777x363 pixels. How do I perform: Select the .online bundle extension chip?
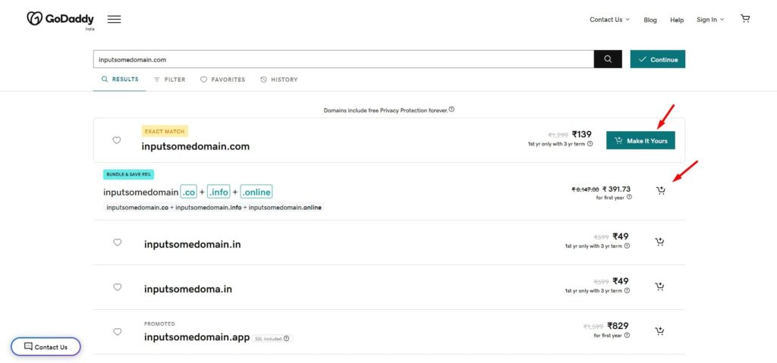(x=256, y=191)
